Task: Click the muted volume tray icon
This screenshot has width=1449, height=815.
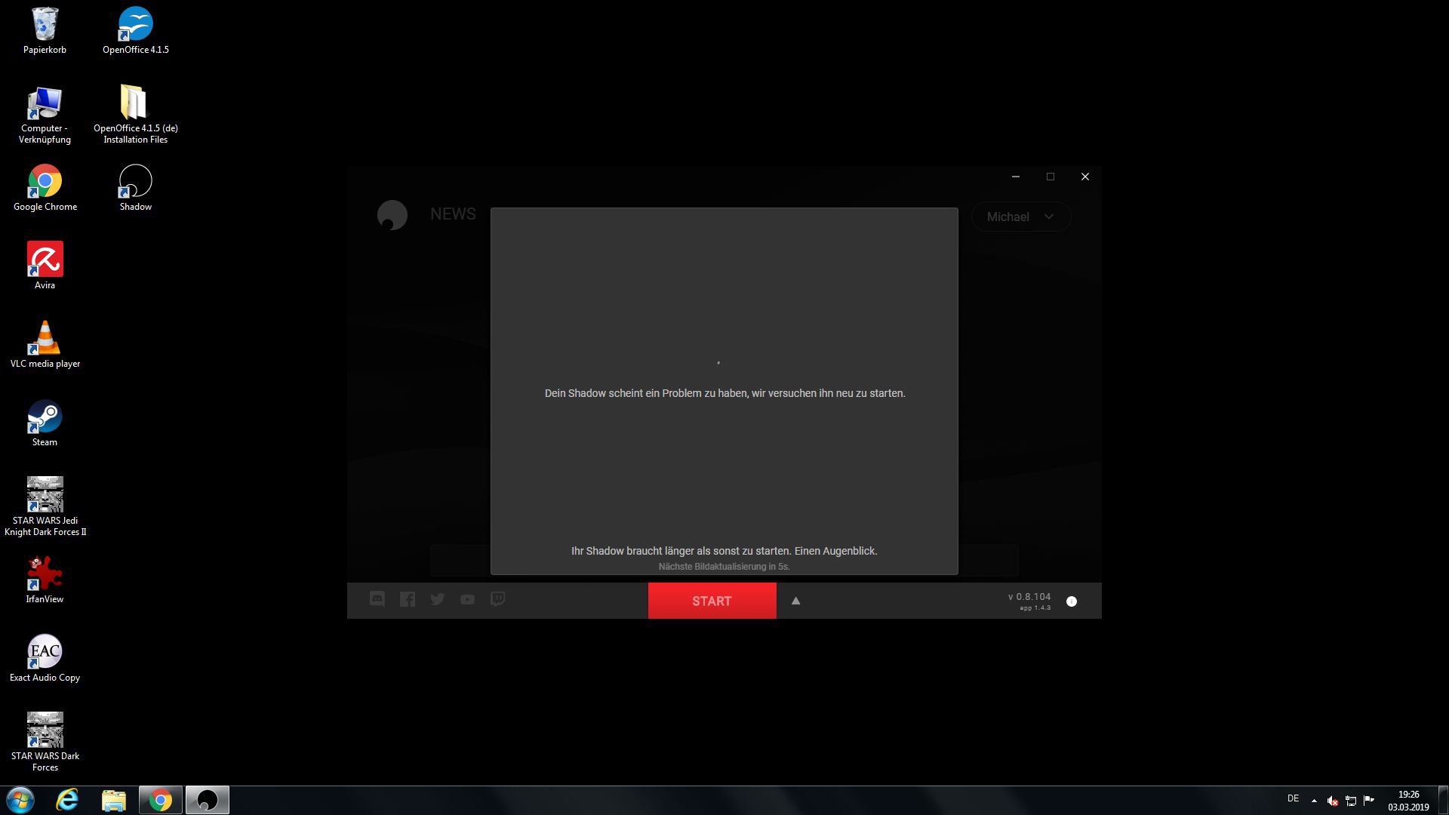Action: pyautogui.click(x=1332, y=801)
